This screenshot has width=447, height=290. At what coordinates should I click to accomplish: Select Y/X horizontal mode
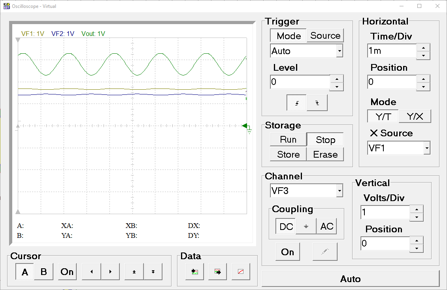(415, 117)
